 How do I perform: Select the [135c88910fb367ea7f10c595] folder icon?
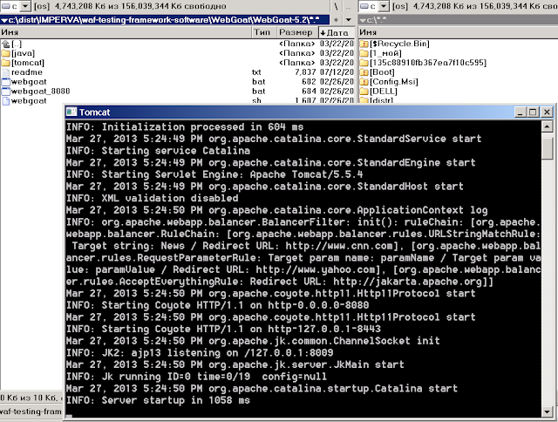click(x=364, y=63)
